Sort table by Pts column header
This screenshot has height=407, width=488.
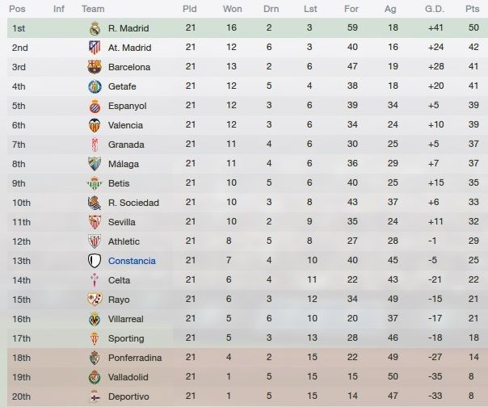pos(472,9)
